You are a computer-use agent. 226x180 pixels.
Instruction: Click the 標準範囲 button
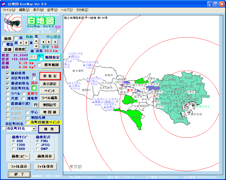click(51, 65)
